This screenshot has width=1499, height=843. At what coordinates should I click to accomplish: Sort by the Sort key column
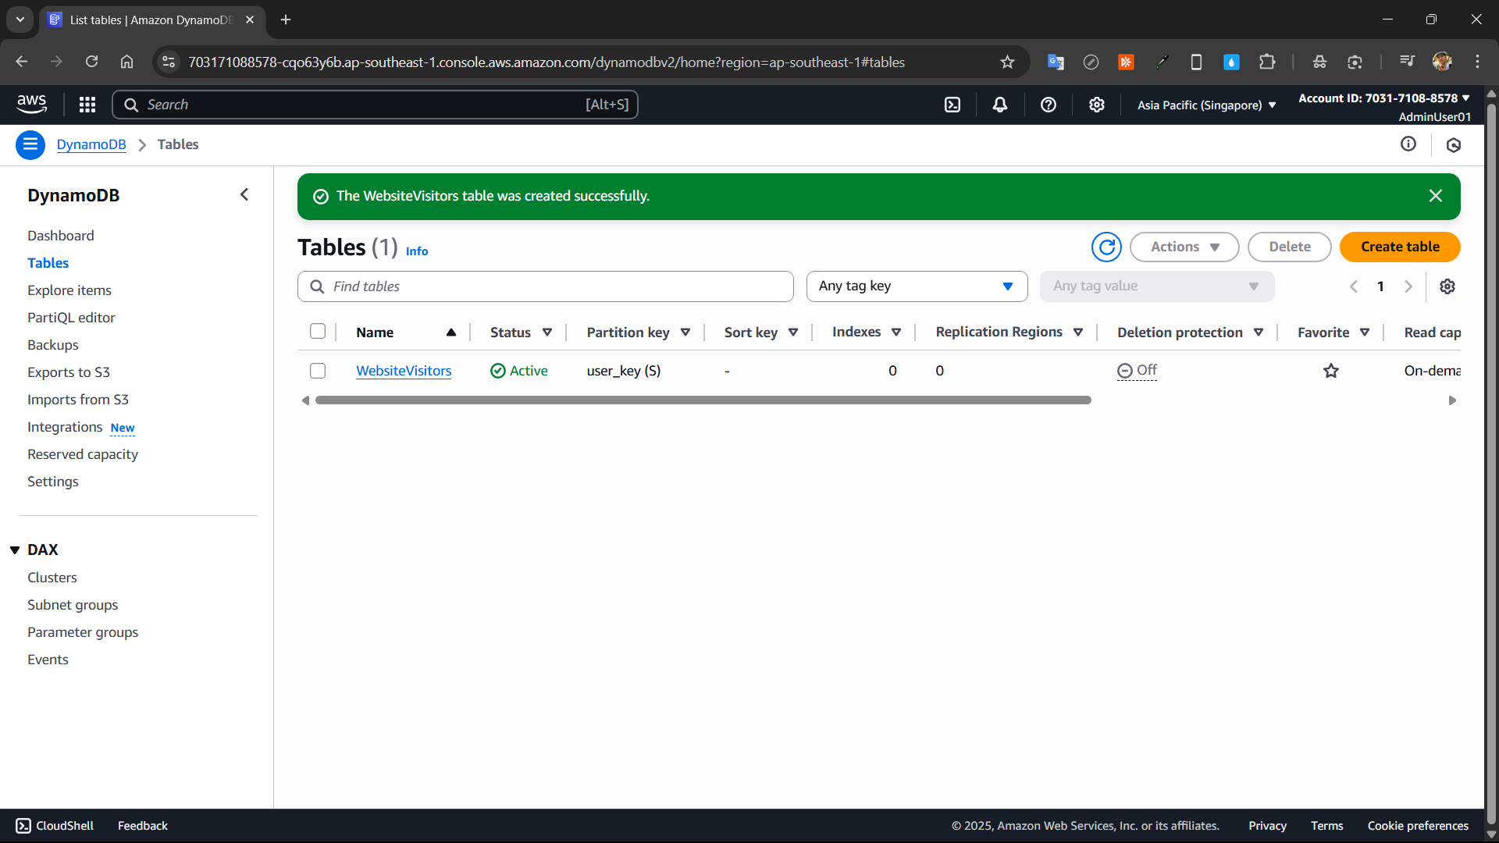pyautogui.click(x=793, y=333)
